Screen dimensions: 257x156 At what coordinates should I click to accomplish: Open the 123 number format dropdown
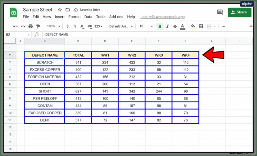pyautogui.click(x=99, y=26)
